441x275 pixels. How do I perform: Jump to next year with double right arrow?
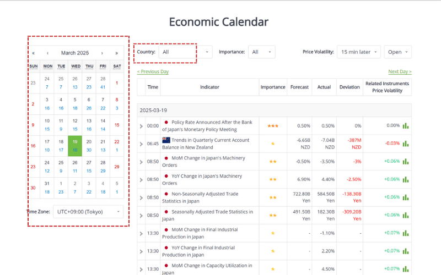pos(116,53)
